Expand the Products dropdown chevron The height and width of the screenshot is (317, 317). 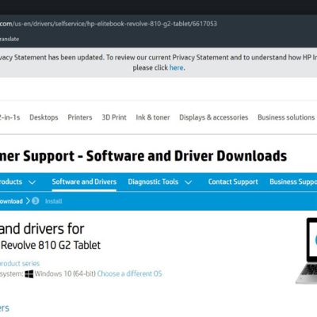point(32,182)
